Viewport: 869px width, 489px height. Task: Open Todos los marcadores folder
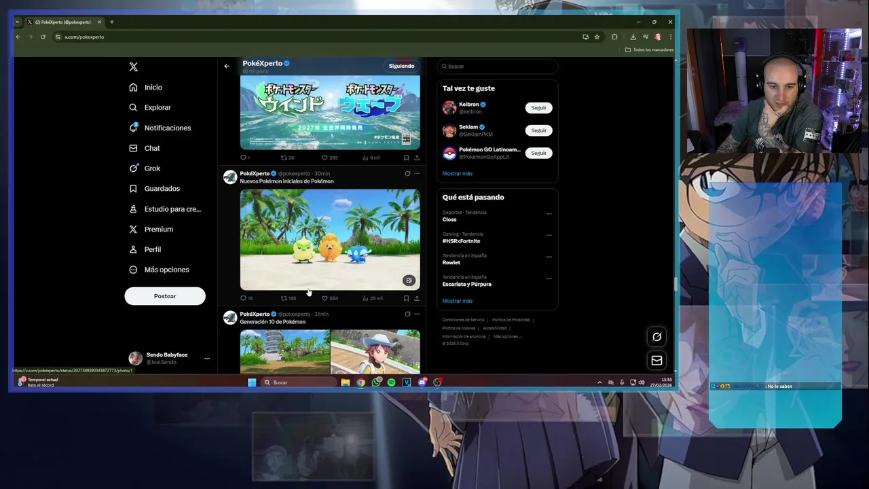[x=649, y=50]
